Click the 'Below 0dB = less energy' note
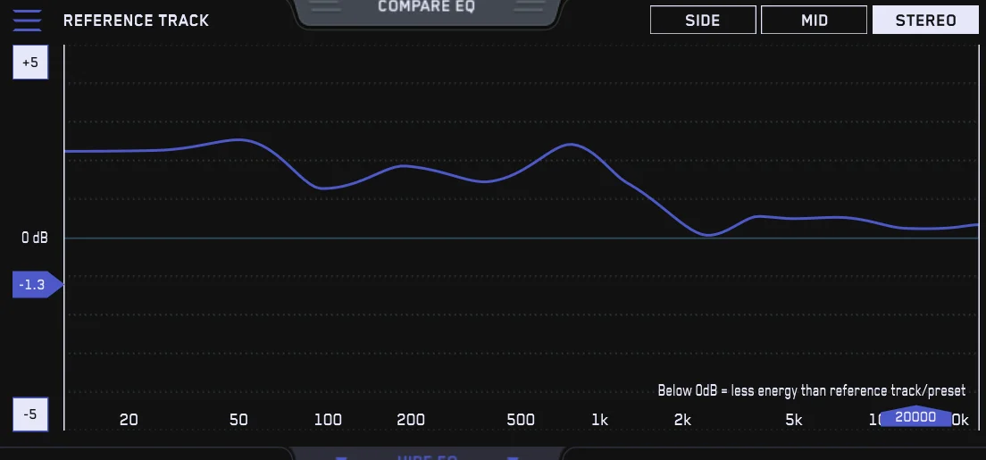Screen dimensions: 986x460 coord(811,390)
